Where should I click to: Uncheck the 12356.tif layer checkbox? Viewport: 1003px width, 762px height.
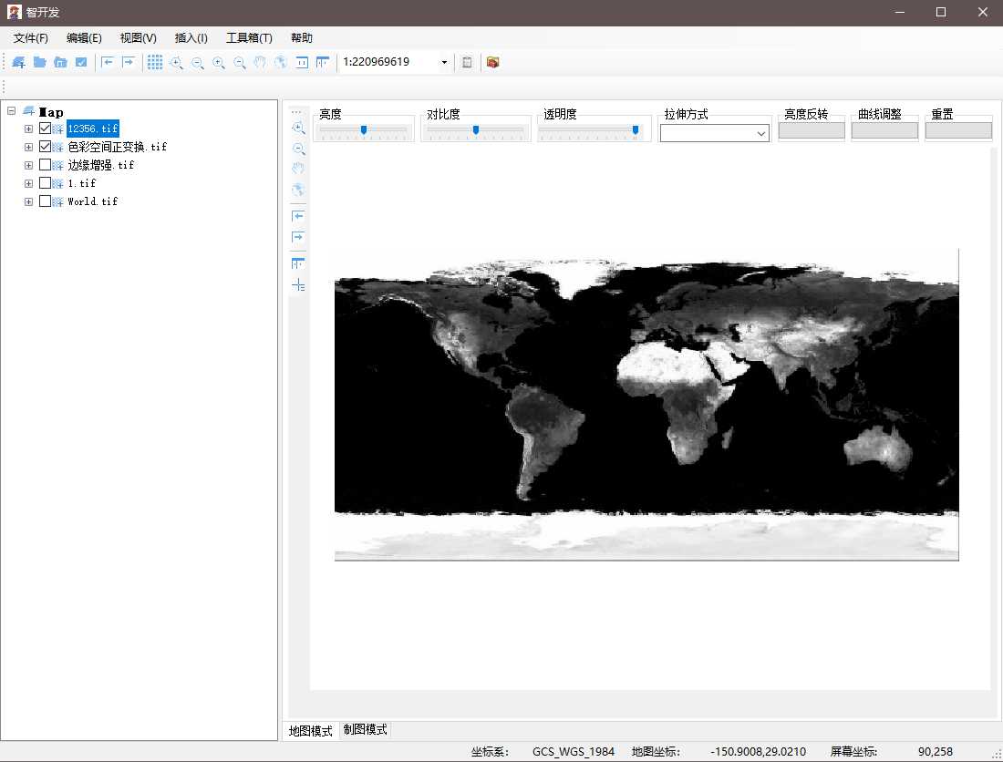click(x=45, y=129)
